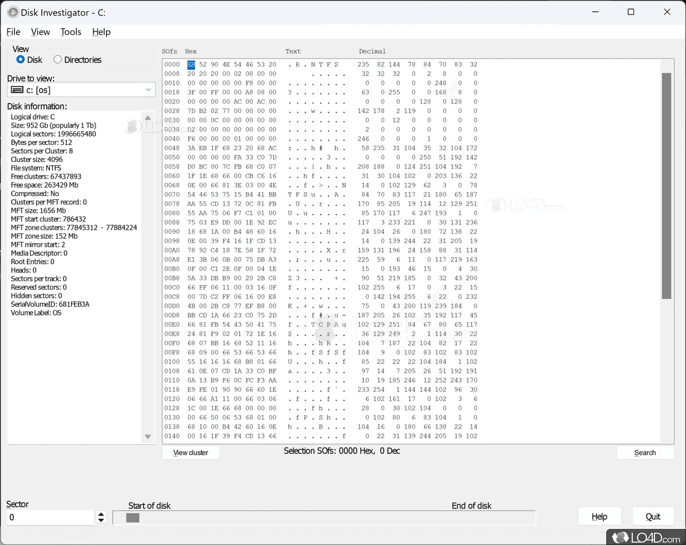Viewport: 686px width, 545px height.
Task: Open the File menu
Action: coord(13,32)
